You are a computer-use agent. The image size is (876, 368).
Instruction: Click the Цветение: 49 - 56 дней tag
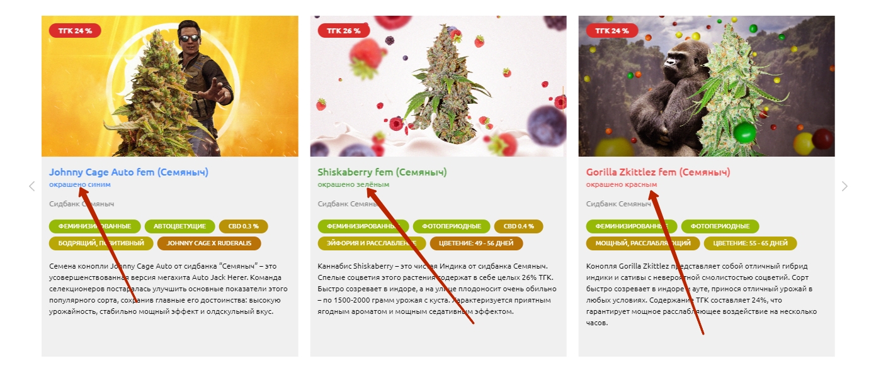[x=476, y=243]
